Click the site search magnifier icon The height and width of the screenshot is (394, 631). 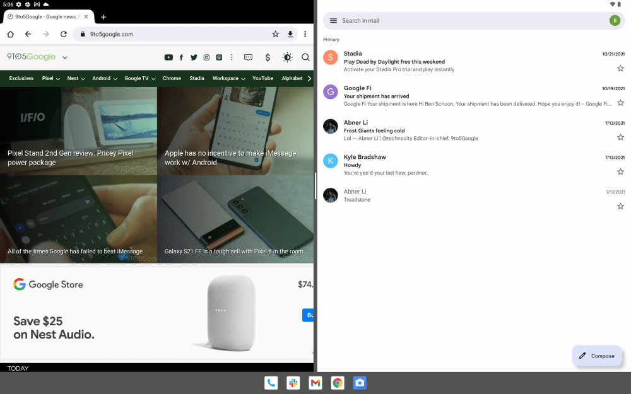[305, 57]
